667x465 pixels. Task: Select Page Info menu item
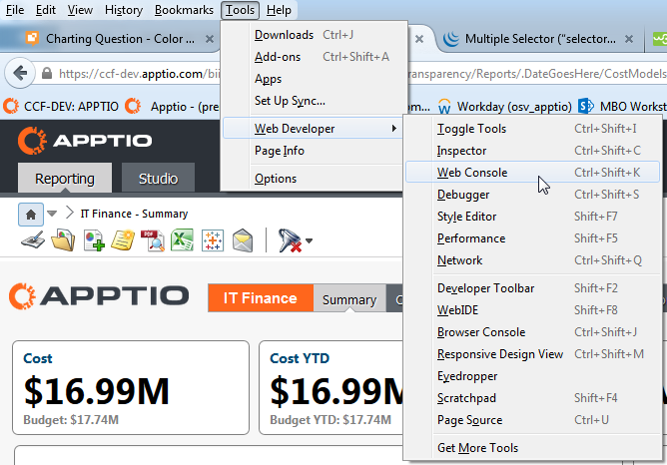pyautogui.click(x=313, y=151)
